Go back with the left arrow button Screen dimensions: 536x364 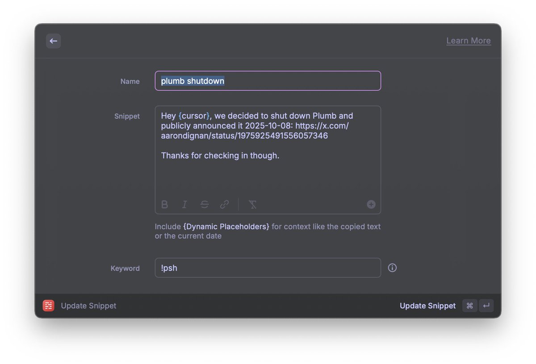point(53,41)
